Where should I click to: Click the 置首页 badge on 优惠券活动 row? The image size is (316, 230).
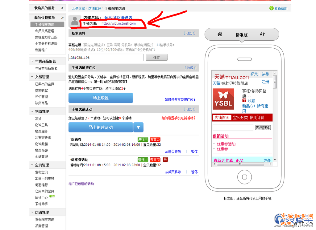tap(155, 159)
